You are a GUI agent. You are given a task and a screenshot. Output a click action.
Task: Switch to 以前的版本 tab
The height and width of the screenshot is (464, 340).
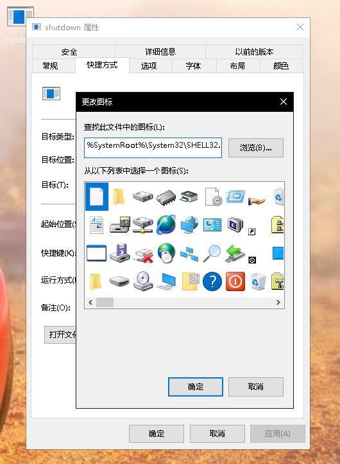tap(254, 51)
